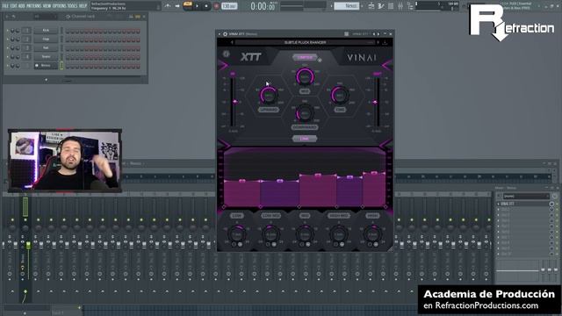Image resolution: width=562 pixels, height=316 pixels.
Task: Go to next preset in plugin title bar
Action: tap(378, 34)
